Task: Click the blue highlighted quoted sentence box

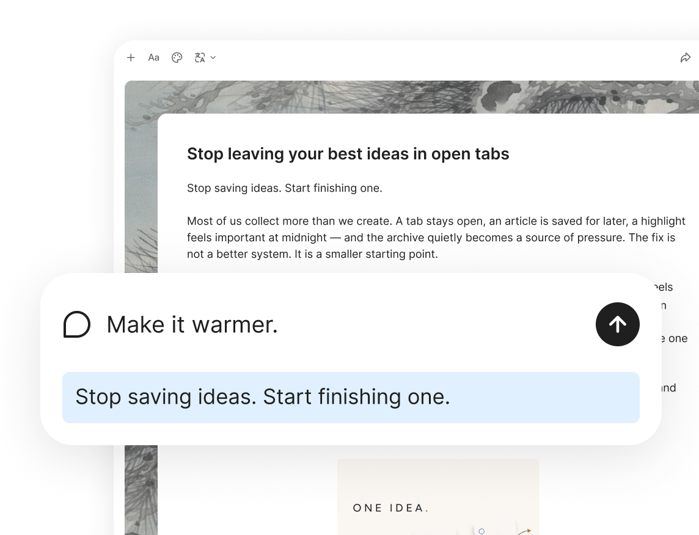Action: (x=351, y=398)
